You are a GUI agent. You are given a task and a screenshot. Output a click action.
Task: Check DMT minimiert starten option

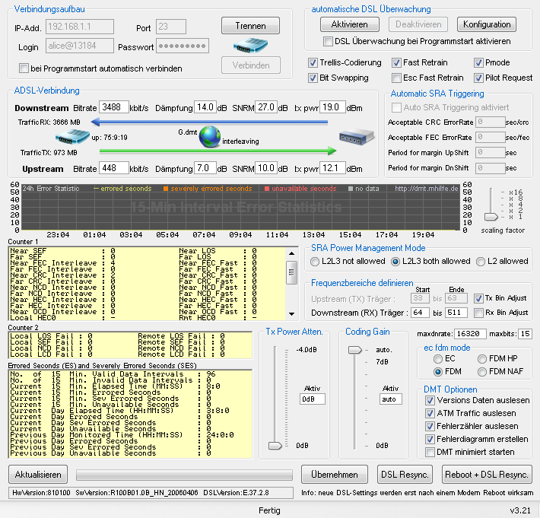[x=430, y=452]
